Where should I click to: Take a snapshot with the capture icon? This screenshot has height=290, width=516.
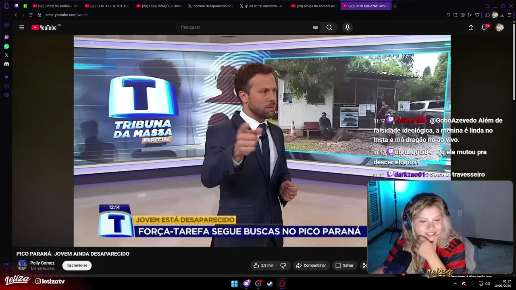pyautogui.click(x=455, y=15)
